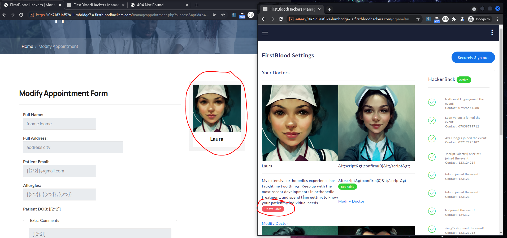
Task: Reload the manageappointment page in left window
Action: pyautogui.click(x=21, y=15)
